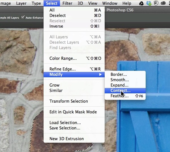The height and width of the screenshot is (152, 170).
Task: Select Feather in the Modify submenu
Action: pos(119,96)
